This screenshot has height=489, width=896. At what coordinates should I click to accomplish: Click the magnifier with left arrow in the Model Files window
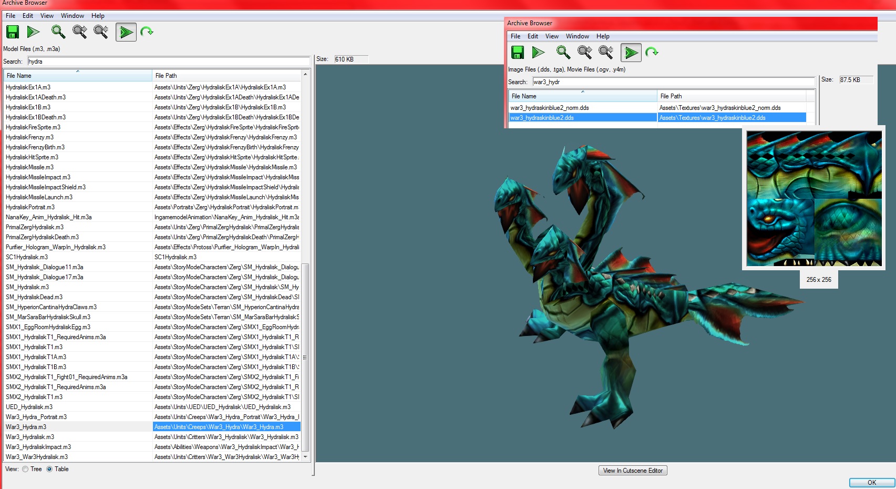(101, 32)
